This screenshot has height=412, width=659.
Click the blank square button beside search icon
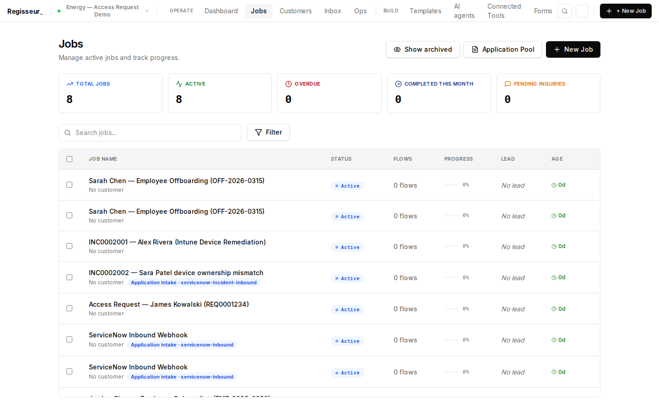(582, 11)
